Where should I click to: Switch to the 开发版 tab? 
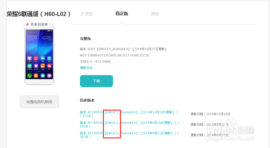coord(87,14)
